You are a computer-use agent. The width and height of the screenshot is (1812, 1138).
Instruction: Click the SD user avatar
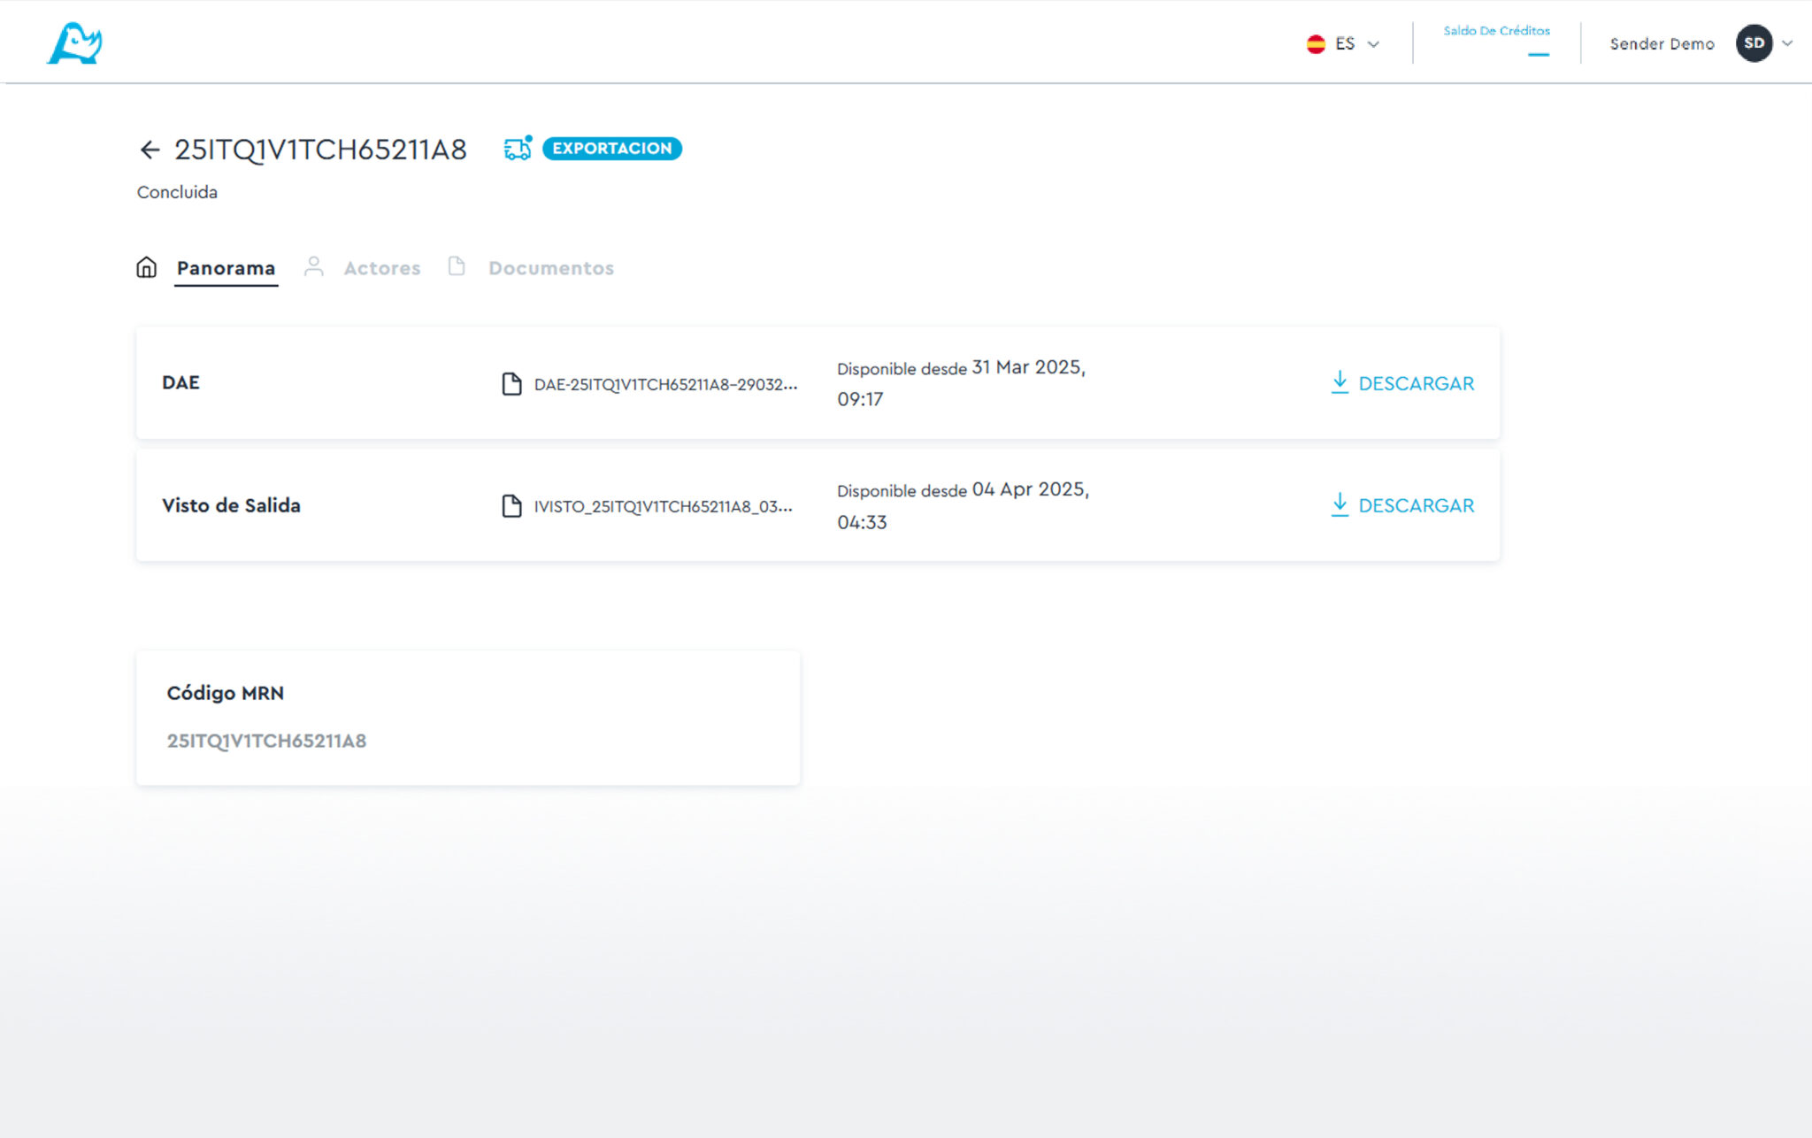pos(1754,43)
